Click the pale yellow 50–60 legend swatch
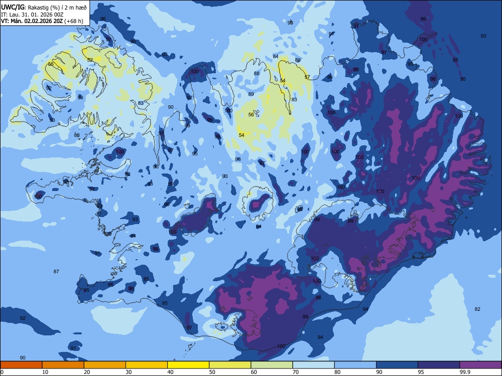The height and width of the screenshot is (376, 502). pyautogui.click(x=230, y=365)
